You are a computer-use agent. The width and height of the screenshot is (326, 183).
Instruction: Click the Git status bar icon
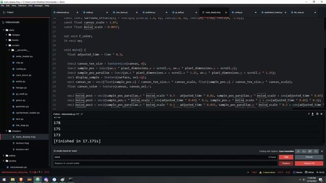320,172
